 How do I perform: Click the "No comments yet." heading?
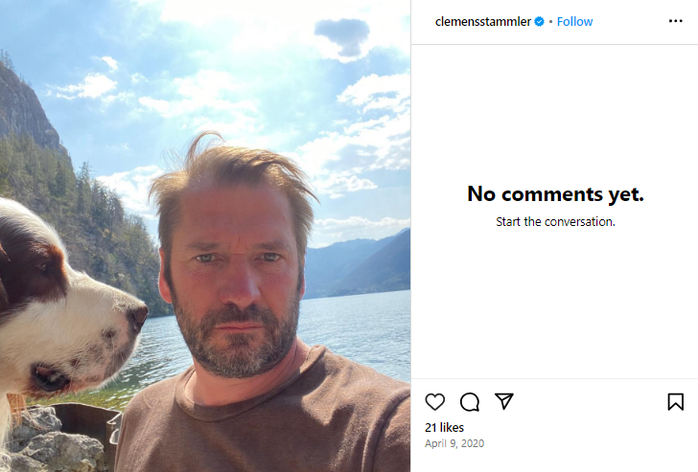[x=555, y=194]
